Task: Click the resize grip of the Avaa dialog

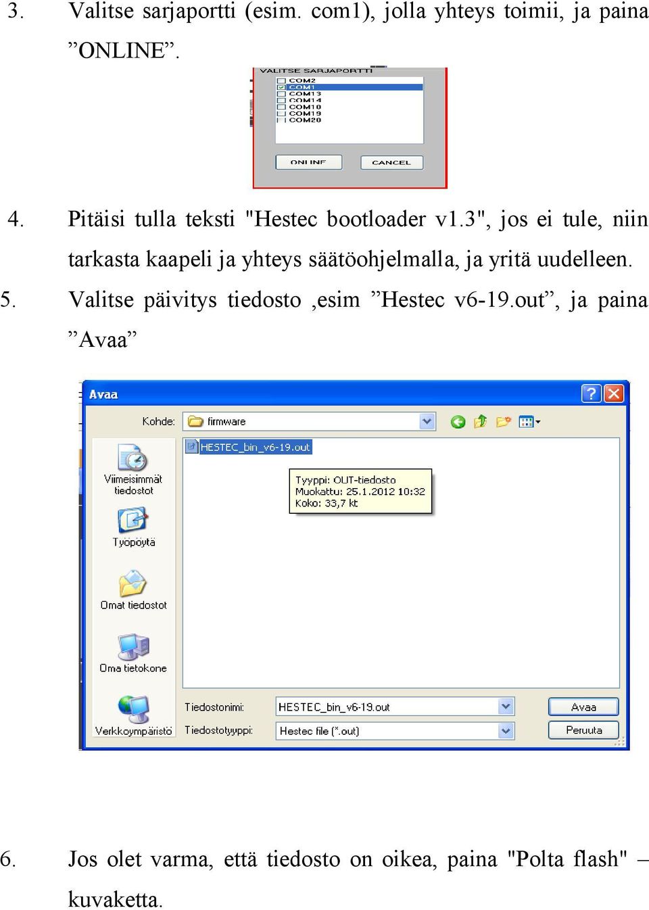Action: tap(620, 742)
